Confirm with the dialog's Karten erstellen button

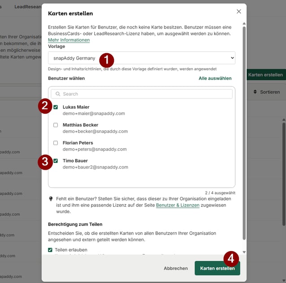point(217,268)
